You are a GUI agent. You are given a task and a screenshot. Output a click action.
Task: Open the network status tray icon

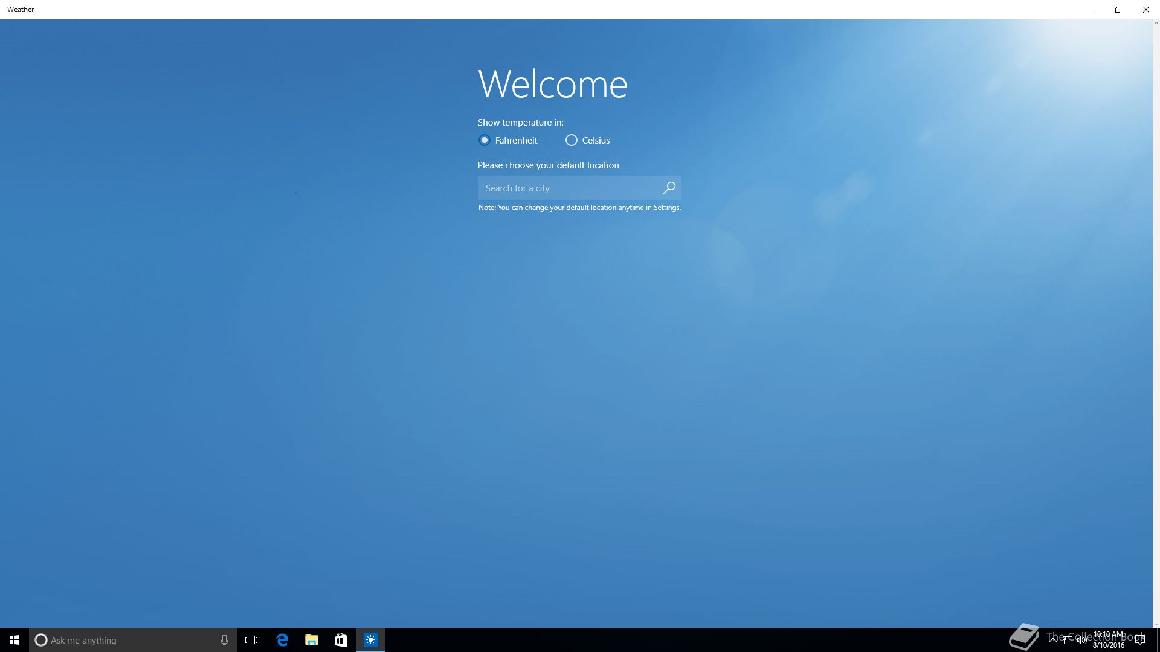(x=1068, y=641)
